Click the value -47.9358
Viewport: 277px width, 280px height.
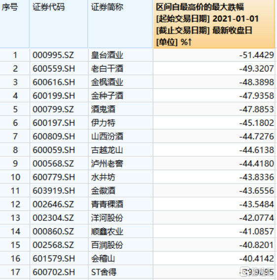(x=256, y=96)
